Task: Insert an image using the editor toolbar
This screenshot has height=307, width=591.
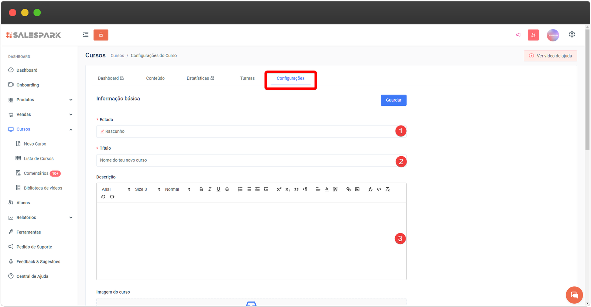Action: coord(357,190)
